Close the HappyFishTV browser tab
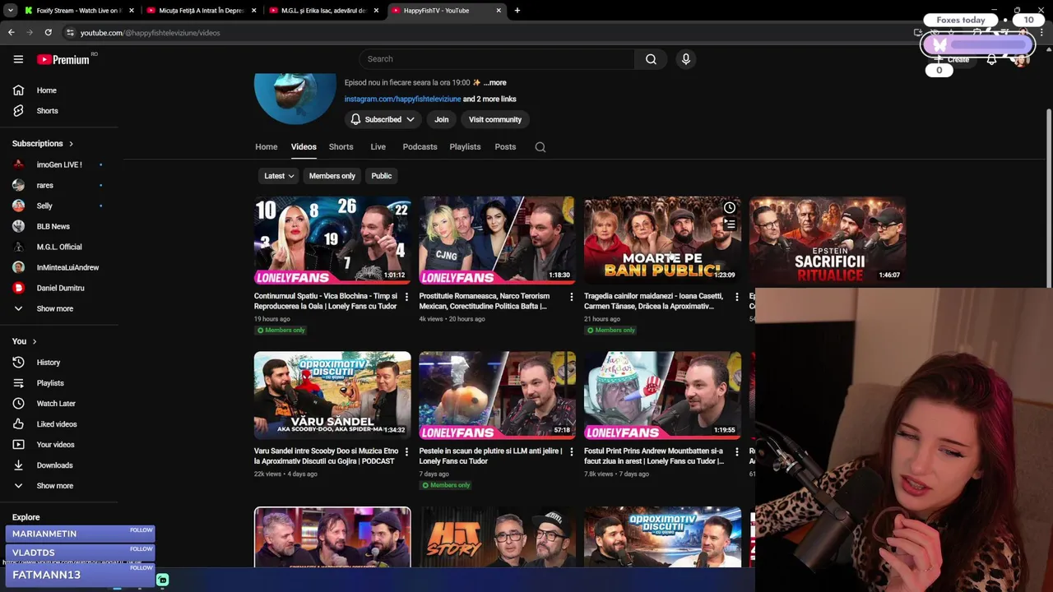 499,11
